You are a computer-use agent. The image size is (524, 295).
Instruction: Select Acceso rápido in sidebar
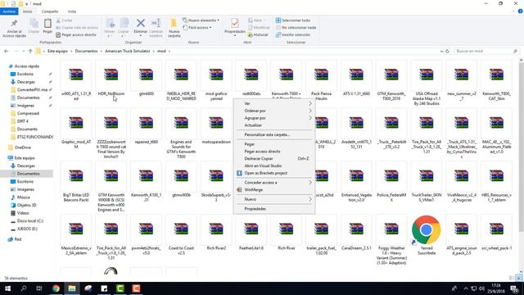pyautogui.click(x=27, y=66)
